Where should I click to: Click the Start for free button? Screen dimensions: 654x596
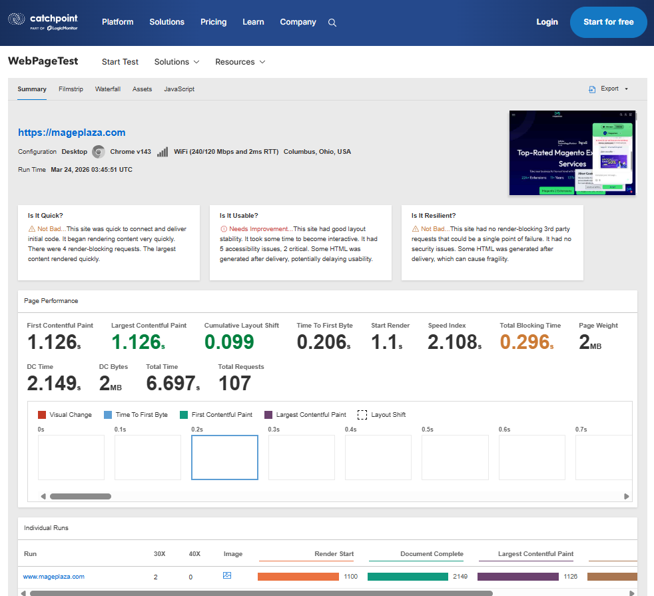pos(608,22)
